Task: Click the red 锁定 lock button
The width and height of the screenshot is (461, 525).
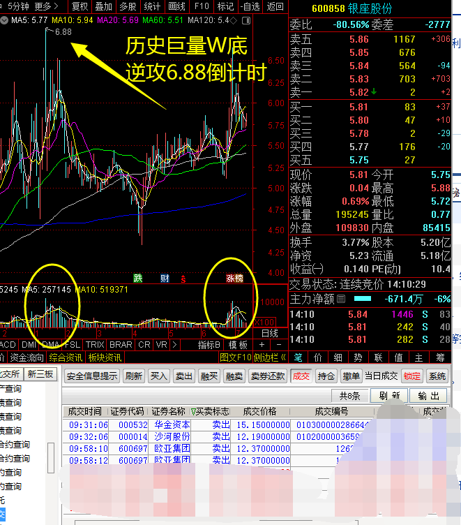Action: click(x=411, y=376)
